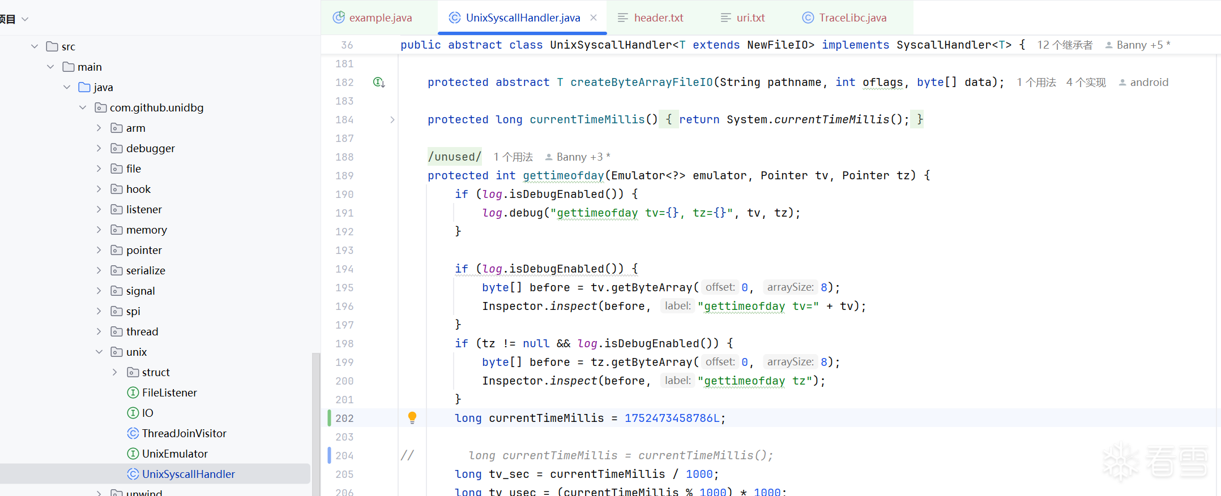Image resolution: width=1221 pixels, height=496 pixels.
Task: Click the "android" author hint on line 182
Action: 1144,83
